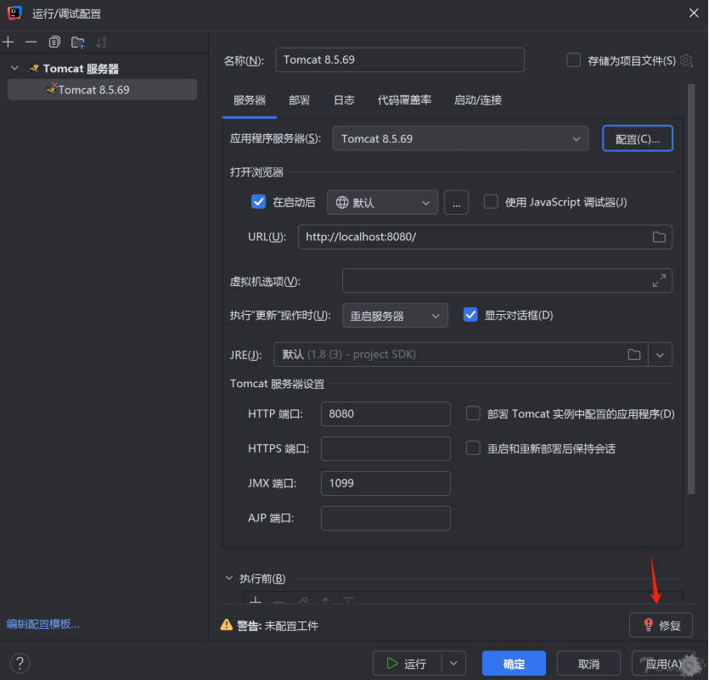Click the Configure application server button

click(638, 138)
